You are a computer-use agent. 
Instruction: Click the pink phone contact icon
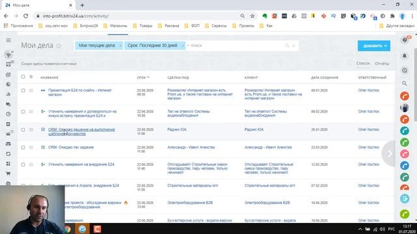[405, 154]
